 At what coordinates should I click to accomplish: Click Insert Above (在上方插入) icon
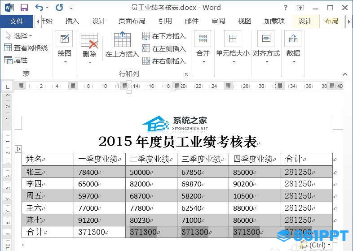click(x=122, y=39)
